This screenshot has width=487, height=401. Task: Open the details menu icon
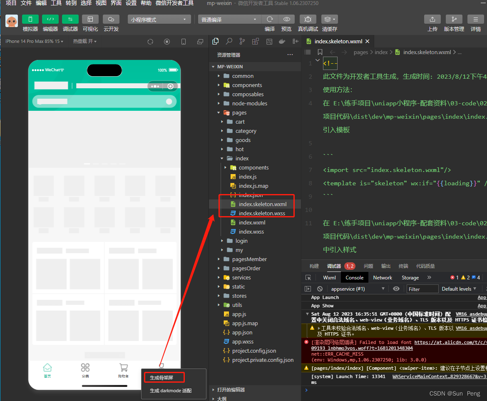pyautogui.click(x=475, y=19)
